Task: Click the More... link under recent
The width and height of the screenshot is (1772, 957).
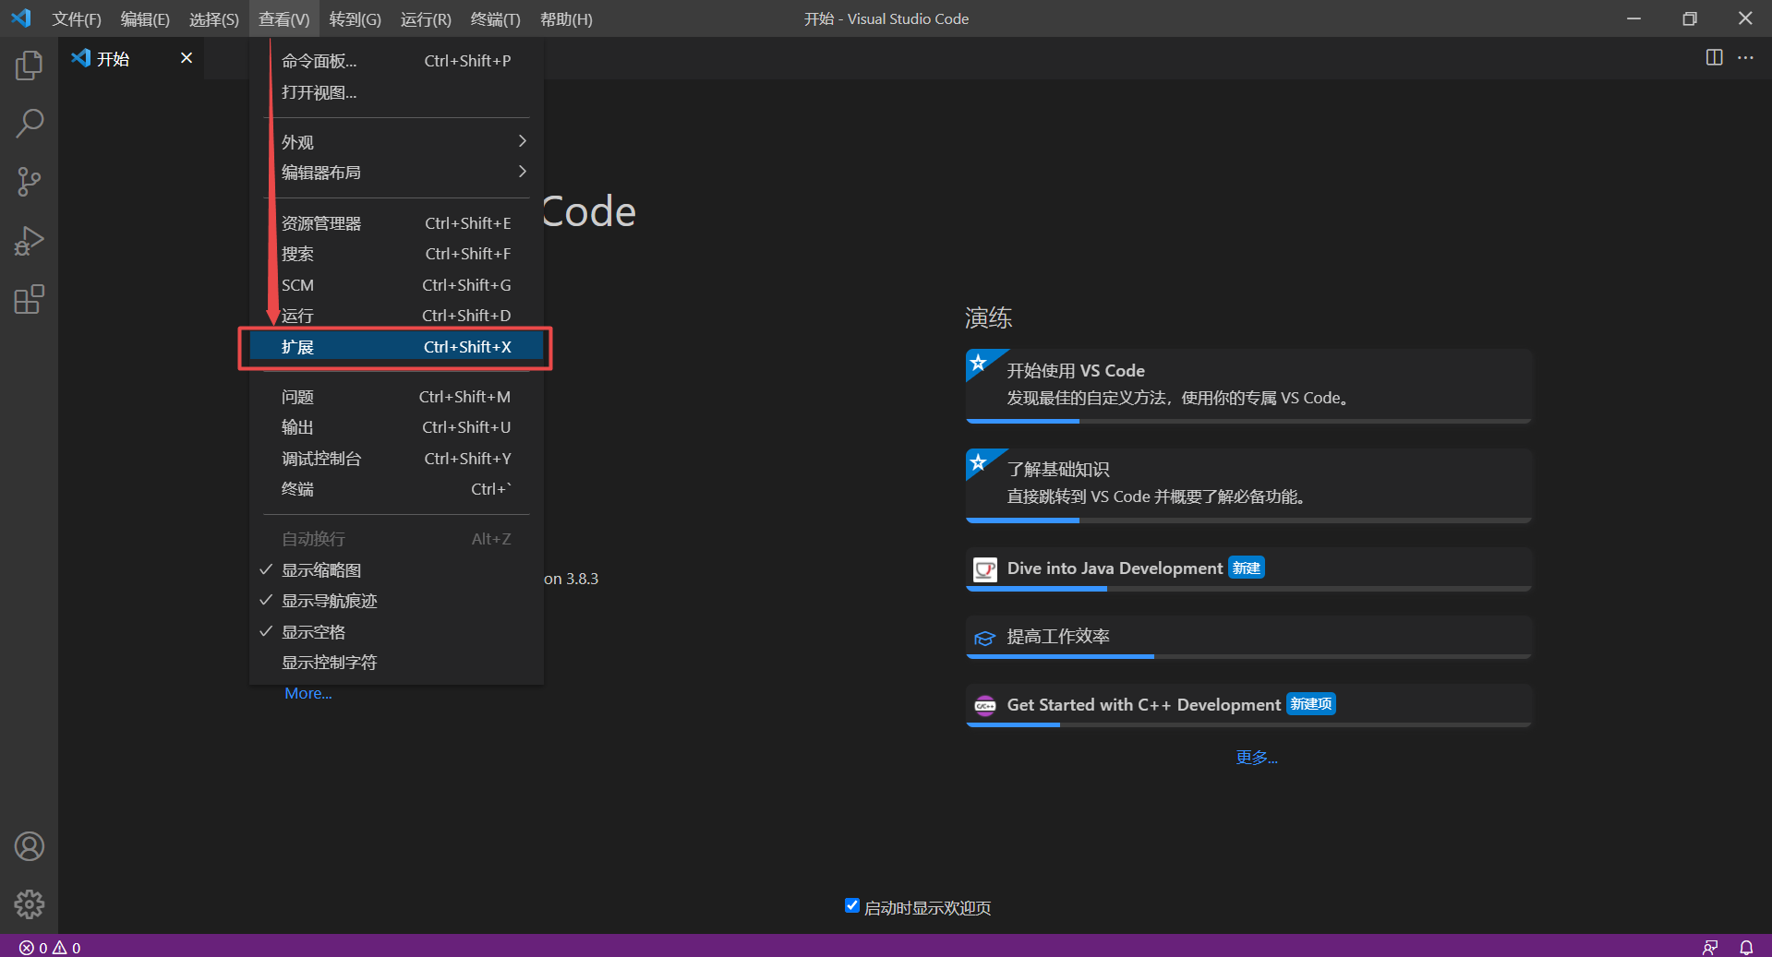Action: coord(308,693)
